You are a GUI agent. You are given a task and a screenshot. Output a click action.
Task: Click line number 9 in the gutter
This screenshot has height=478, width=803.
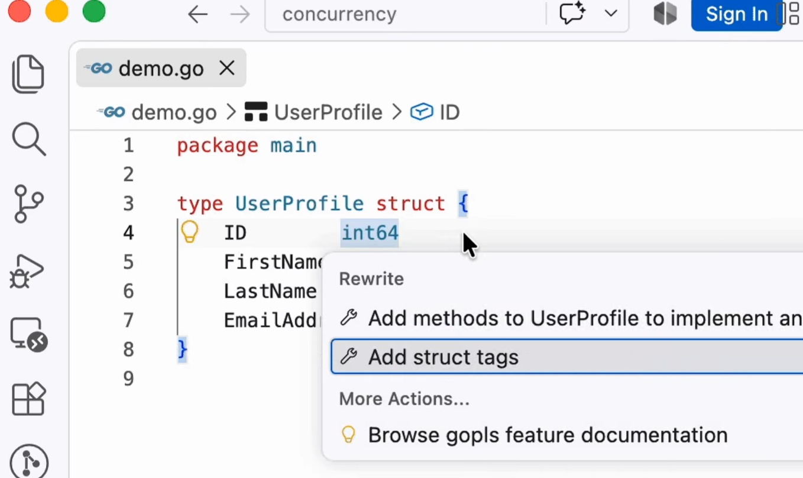(x=128, y=379)
